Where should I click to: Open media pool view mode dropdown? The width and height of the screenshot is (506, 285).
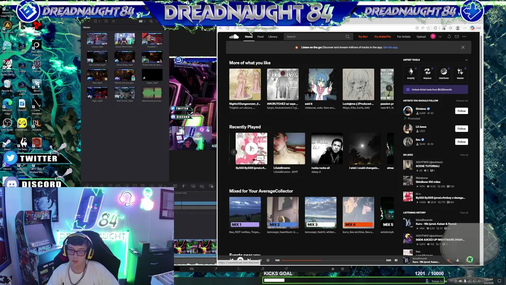tap(142, 21)
